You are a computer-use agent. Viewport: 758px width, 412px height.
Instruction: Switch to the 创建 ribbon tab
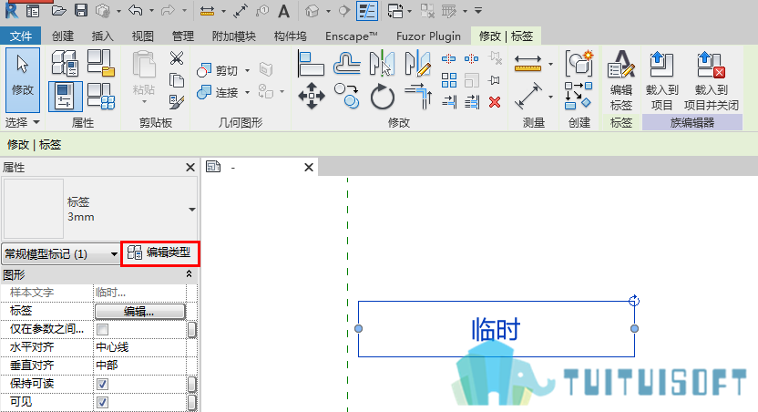click(63, 36)
